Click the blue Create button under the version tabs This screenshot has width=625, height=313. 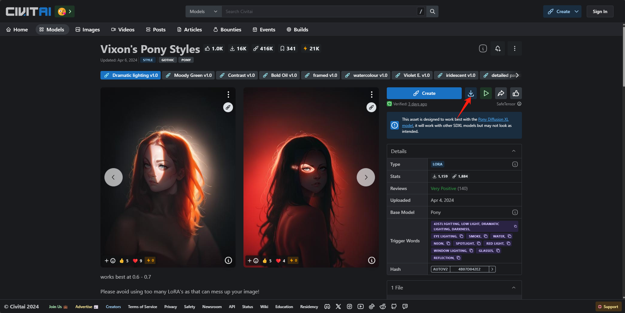pos(424,93)
